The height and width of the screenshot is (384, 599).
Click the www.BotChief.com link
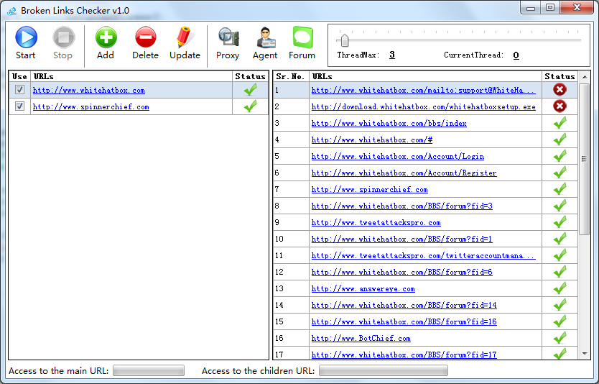click(x=361, y=339)
